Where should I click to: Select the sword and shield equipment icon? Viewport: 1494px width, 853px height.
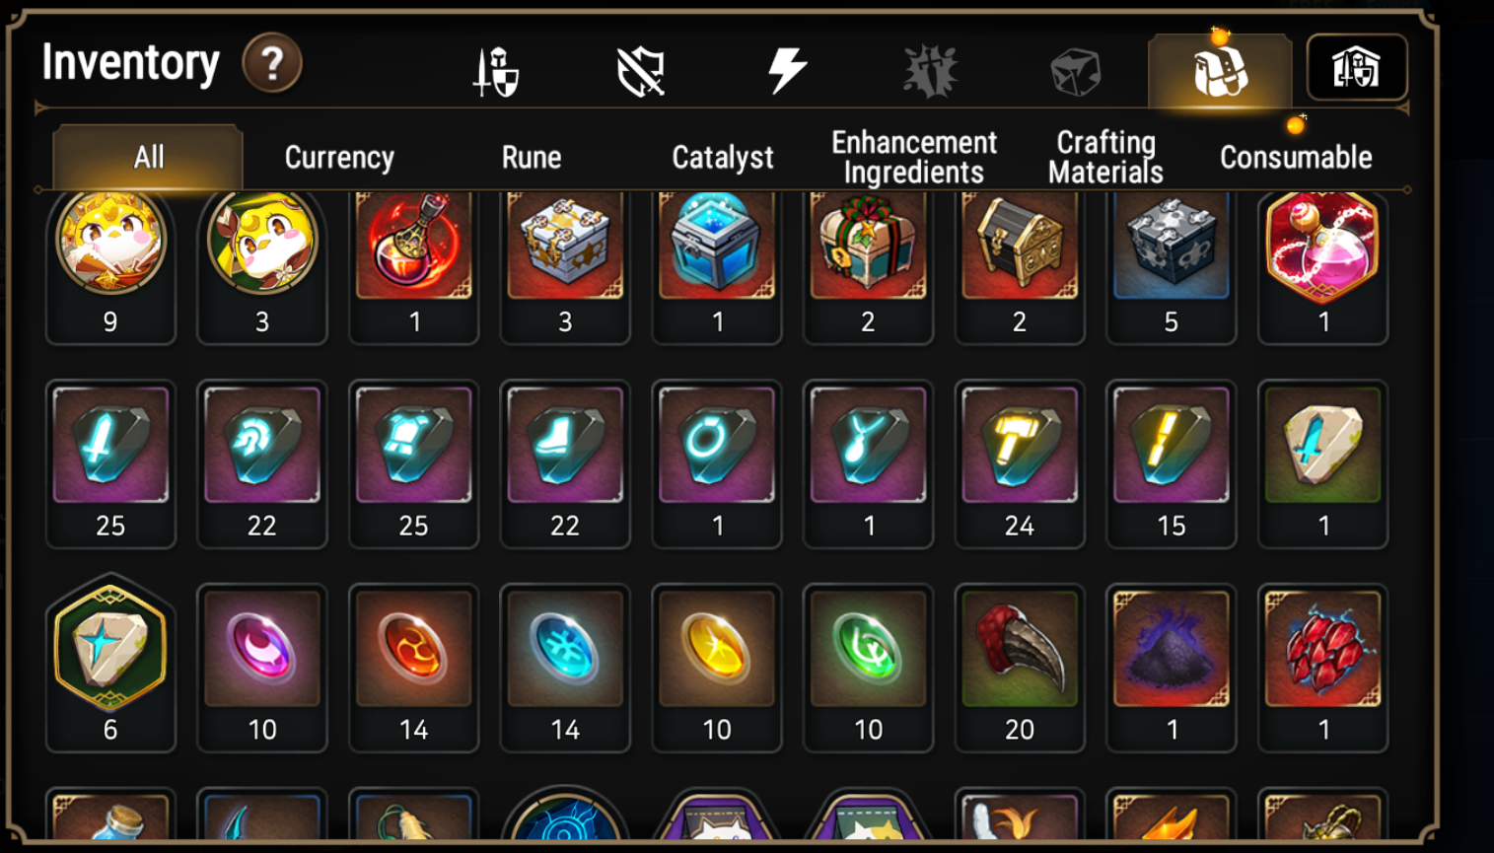(x=495, y=71)
